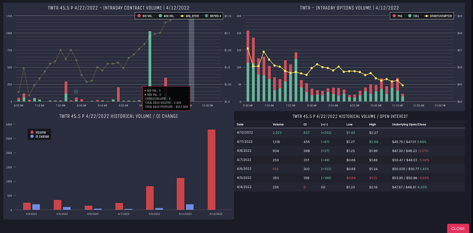
Task: Toggle UnderlyingPrice line in legend
Action: [438, 16]
